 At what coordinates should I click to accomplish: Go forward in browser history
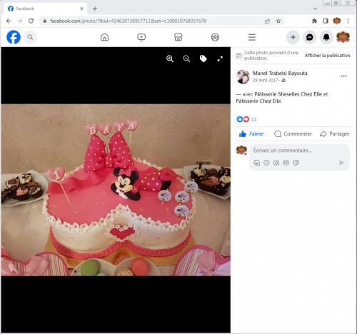tap(20, 21)
